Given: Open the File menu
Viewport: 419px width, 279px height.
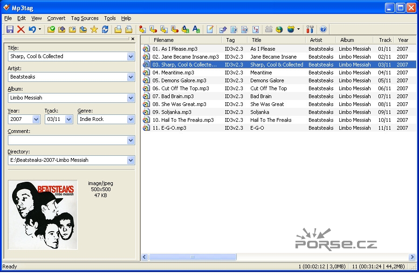Looking at the screenshot, I should coord(8,18).
